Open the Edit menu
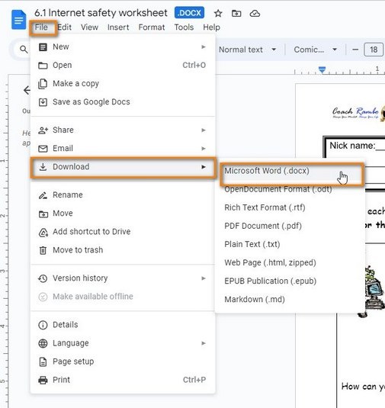This screenshot has width=385, height=408. [x=64, y=27]
